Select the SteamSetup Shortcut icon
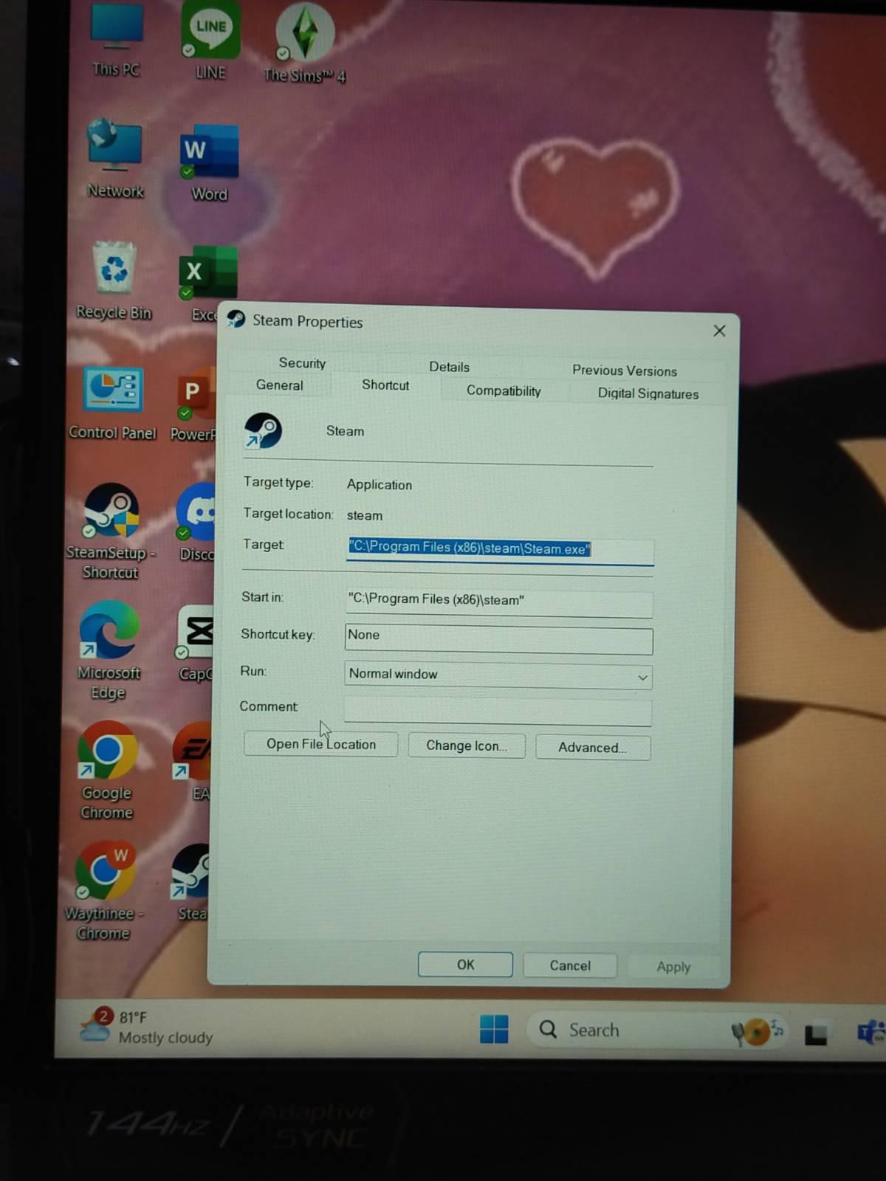This screenshot has width=886, height=1181. click(x=111, y=531)
